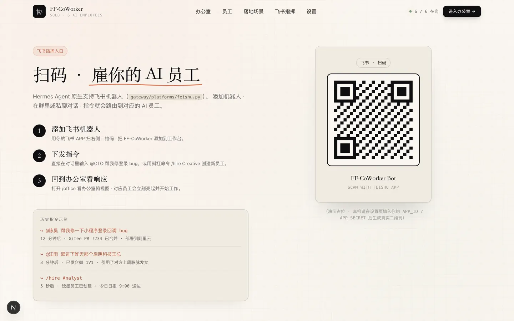Click SOLO · 6 AI EMPLOYEES subtitle

point(76,15)
